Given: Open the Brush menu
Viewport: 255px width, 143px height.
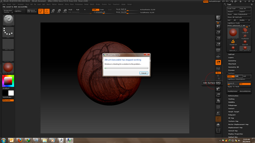Looking at the screenshot, I should click(x=9, y=4).
